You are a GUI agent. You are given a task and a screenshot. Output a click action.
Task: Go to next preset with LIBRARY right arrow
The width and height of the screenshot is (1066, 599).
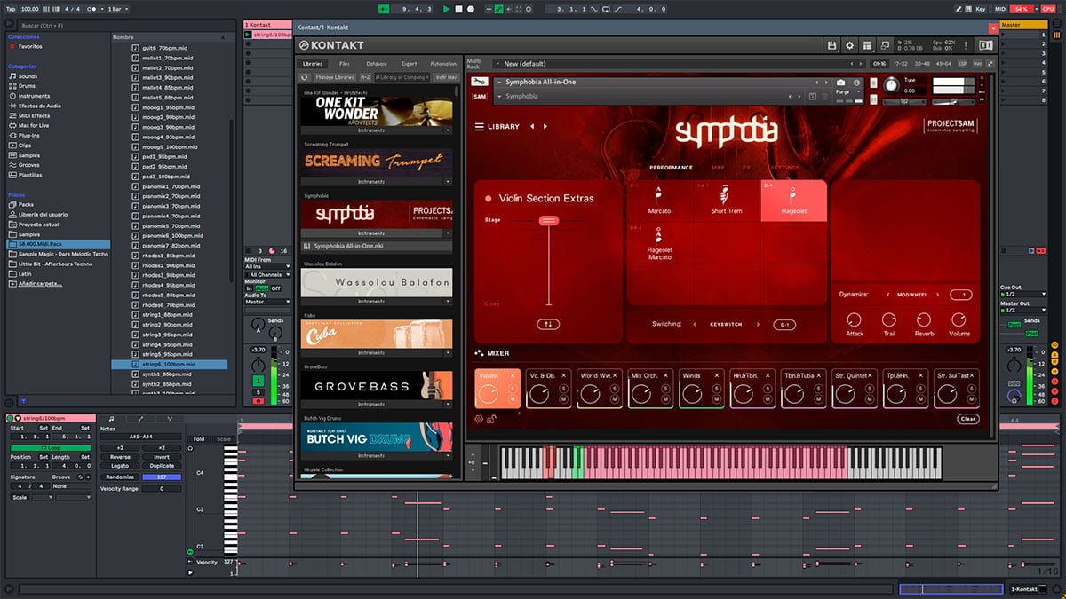click(x=545, y=127)
